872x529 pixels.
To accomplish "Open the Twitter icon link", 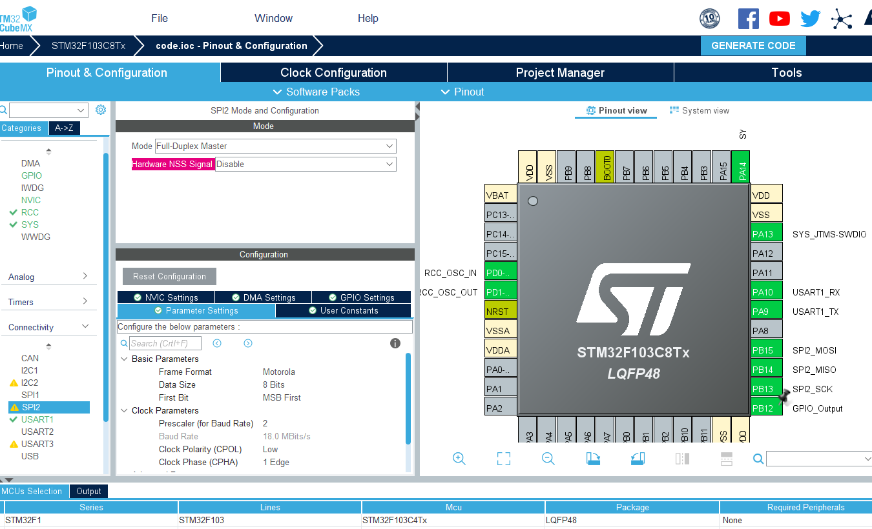I will click(x=811, y=19).
